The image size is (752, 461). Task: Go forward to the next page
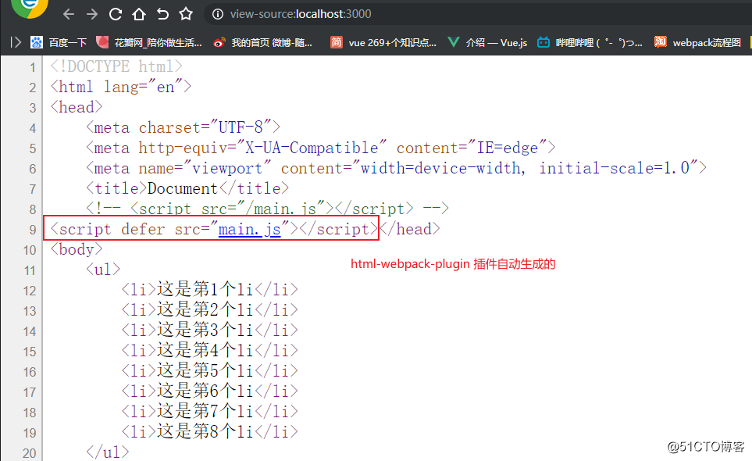pyautogui.click(x=92, y=14)
